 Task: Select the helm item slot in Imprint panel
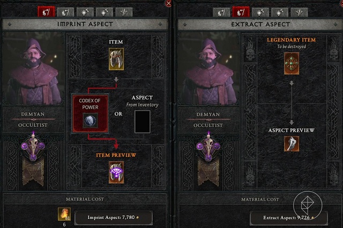pyautogui.click(x=116, y=59)
